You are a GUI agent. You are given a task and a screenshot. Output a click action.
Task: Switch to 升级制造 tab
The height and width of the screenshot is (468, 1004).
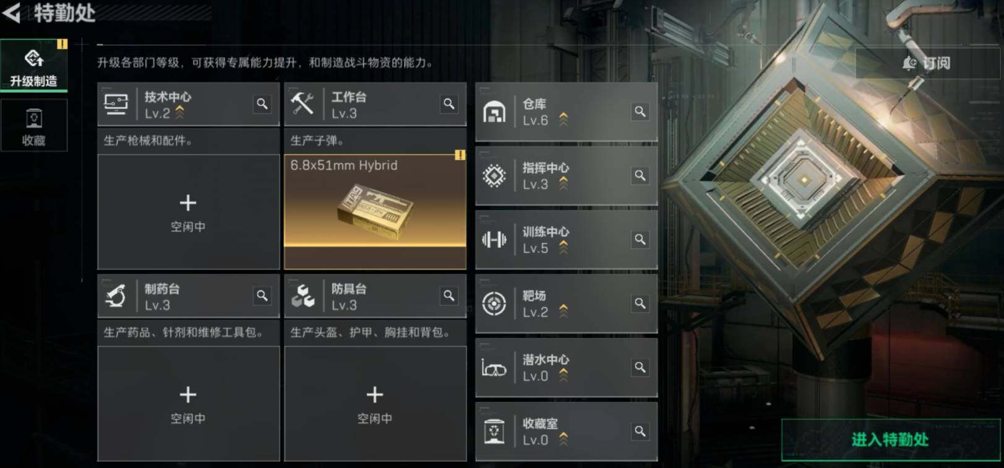33,66
